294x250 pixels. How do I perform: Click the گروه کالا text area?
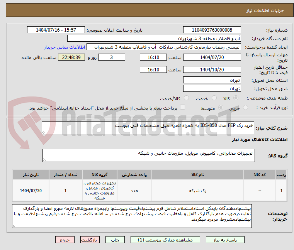tap(148, 155)
